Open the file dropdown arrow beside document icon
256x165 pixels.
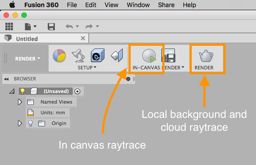35,26
